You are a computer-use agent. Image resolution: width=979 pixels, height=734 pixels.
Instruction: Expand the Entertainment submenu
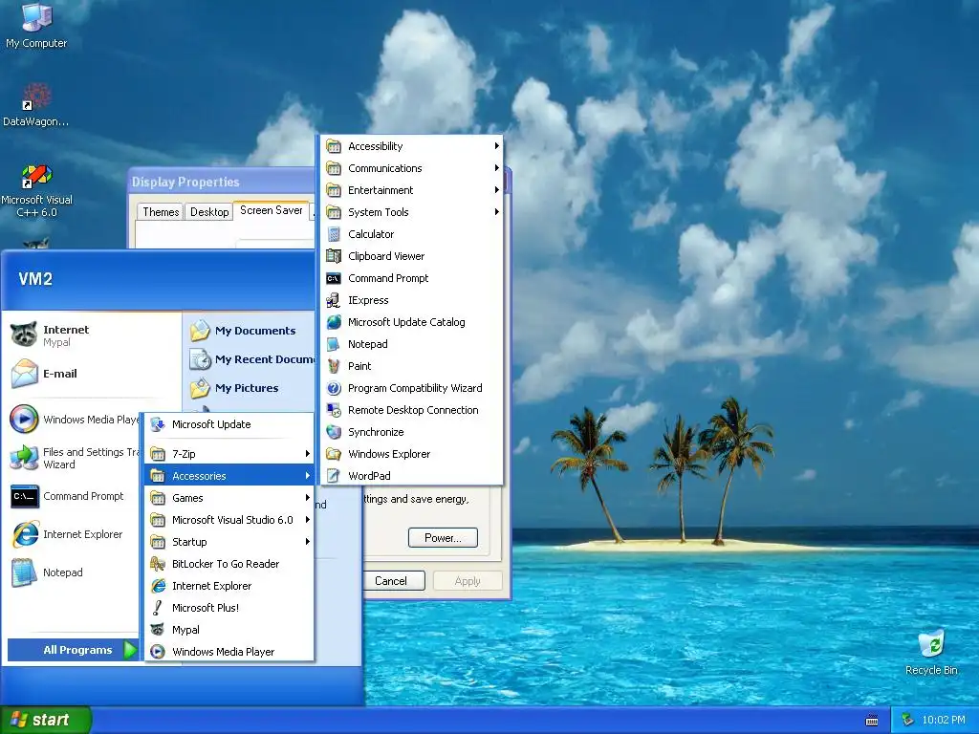coord(411,190)
